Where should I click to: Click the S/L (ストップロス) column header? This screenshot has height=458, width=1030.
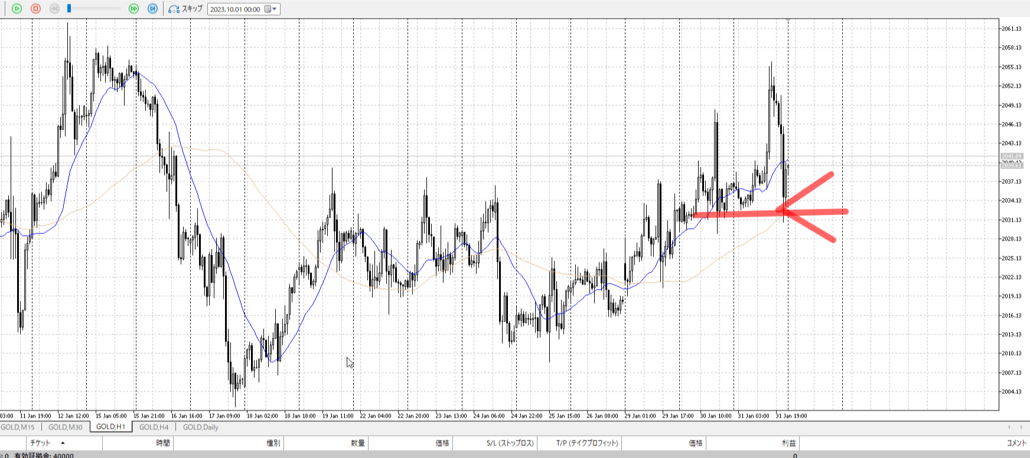510,443
